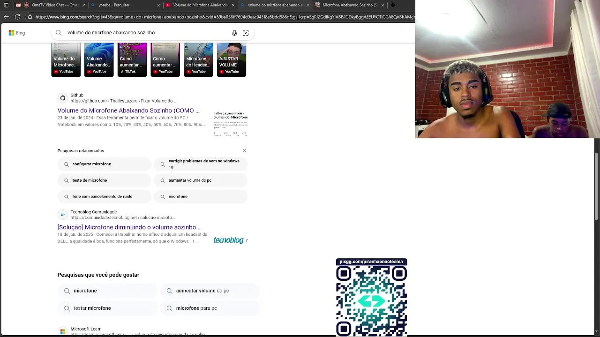Image resolution: width=600 pixels, height=337 pixels.
Task: Select 'testar microfone' suggestion
Action: (x=107, y=308)
